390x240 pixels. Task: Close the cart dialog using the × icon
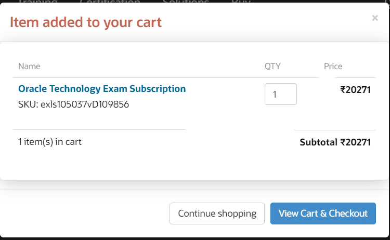coord(375,18)
